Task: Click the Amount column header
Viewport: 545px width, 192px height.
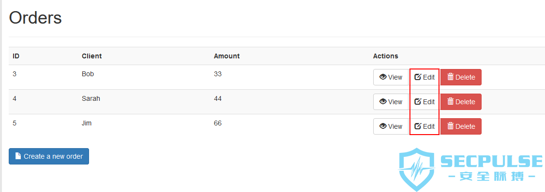Action: (x=227, y=56)
